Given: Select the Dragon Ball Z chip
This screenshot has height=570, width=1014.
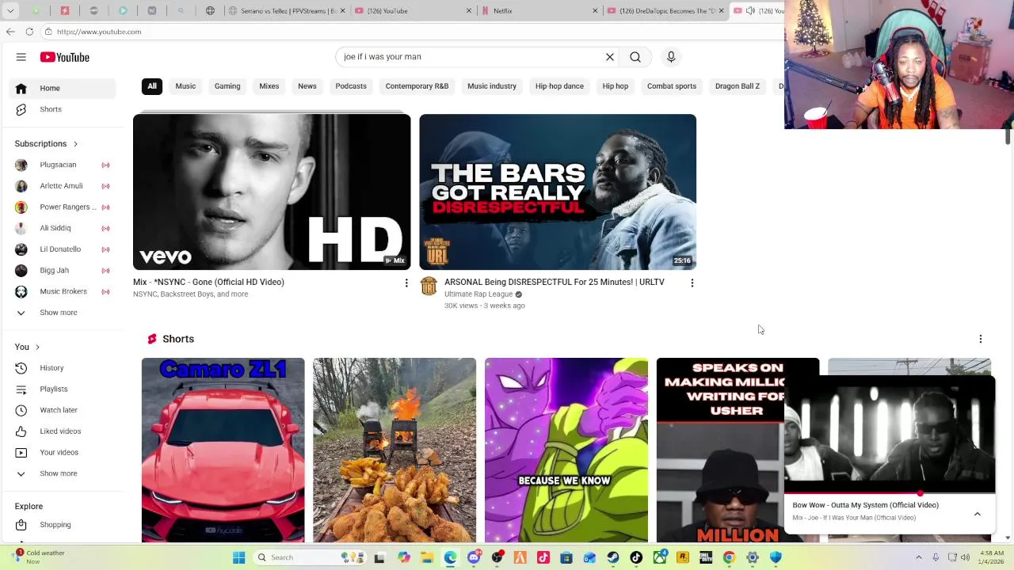Looking at the screenshot, I should (738, 86).
